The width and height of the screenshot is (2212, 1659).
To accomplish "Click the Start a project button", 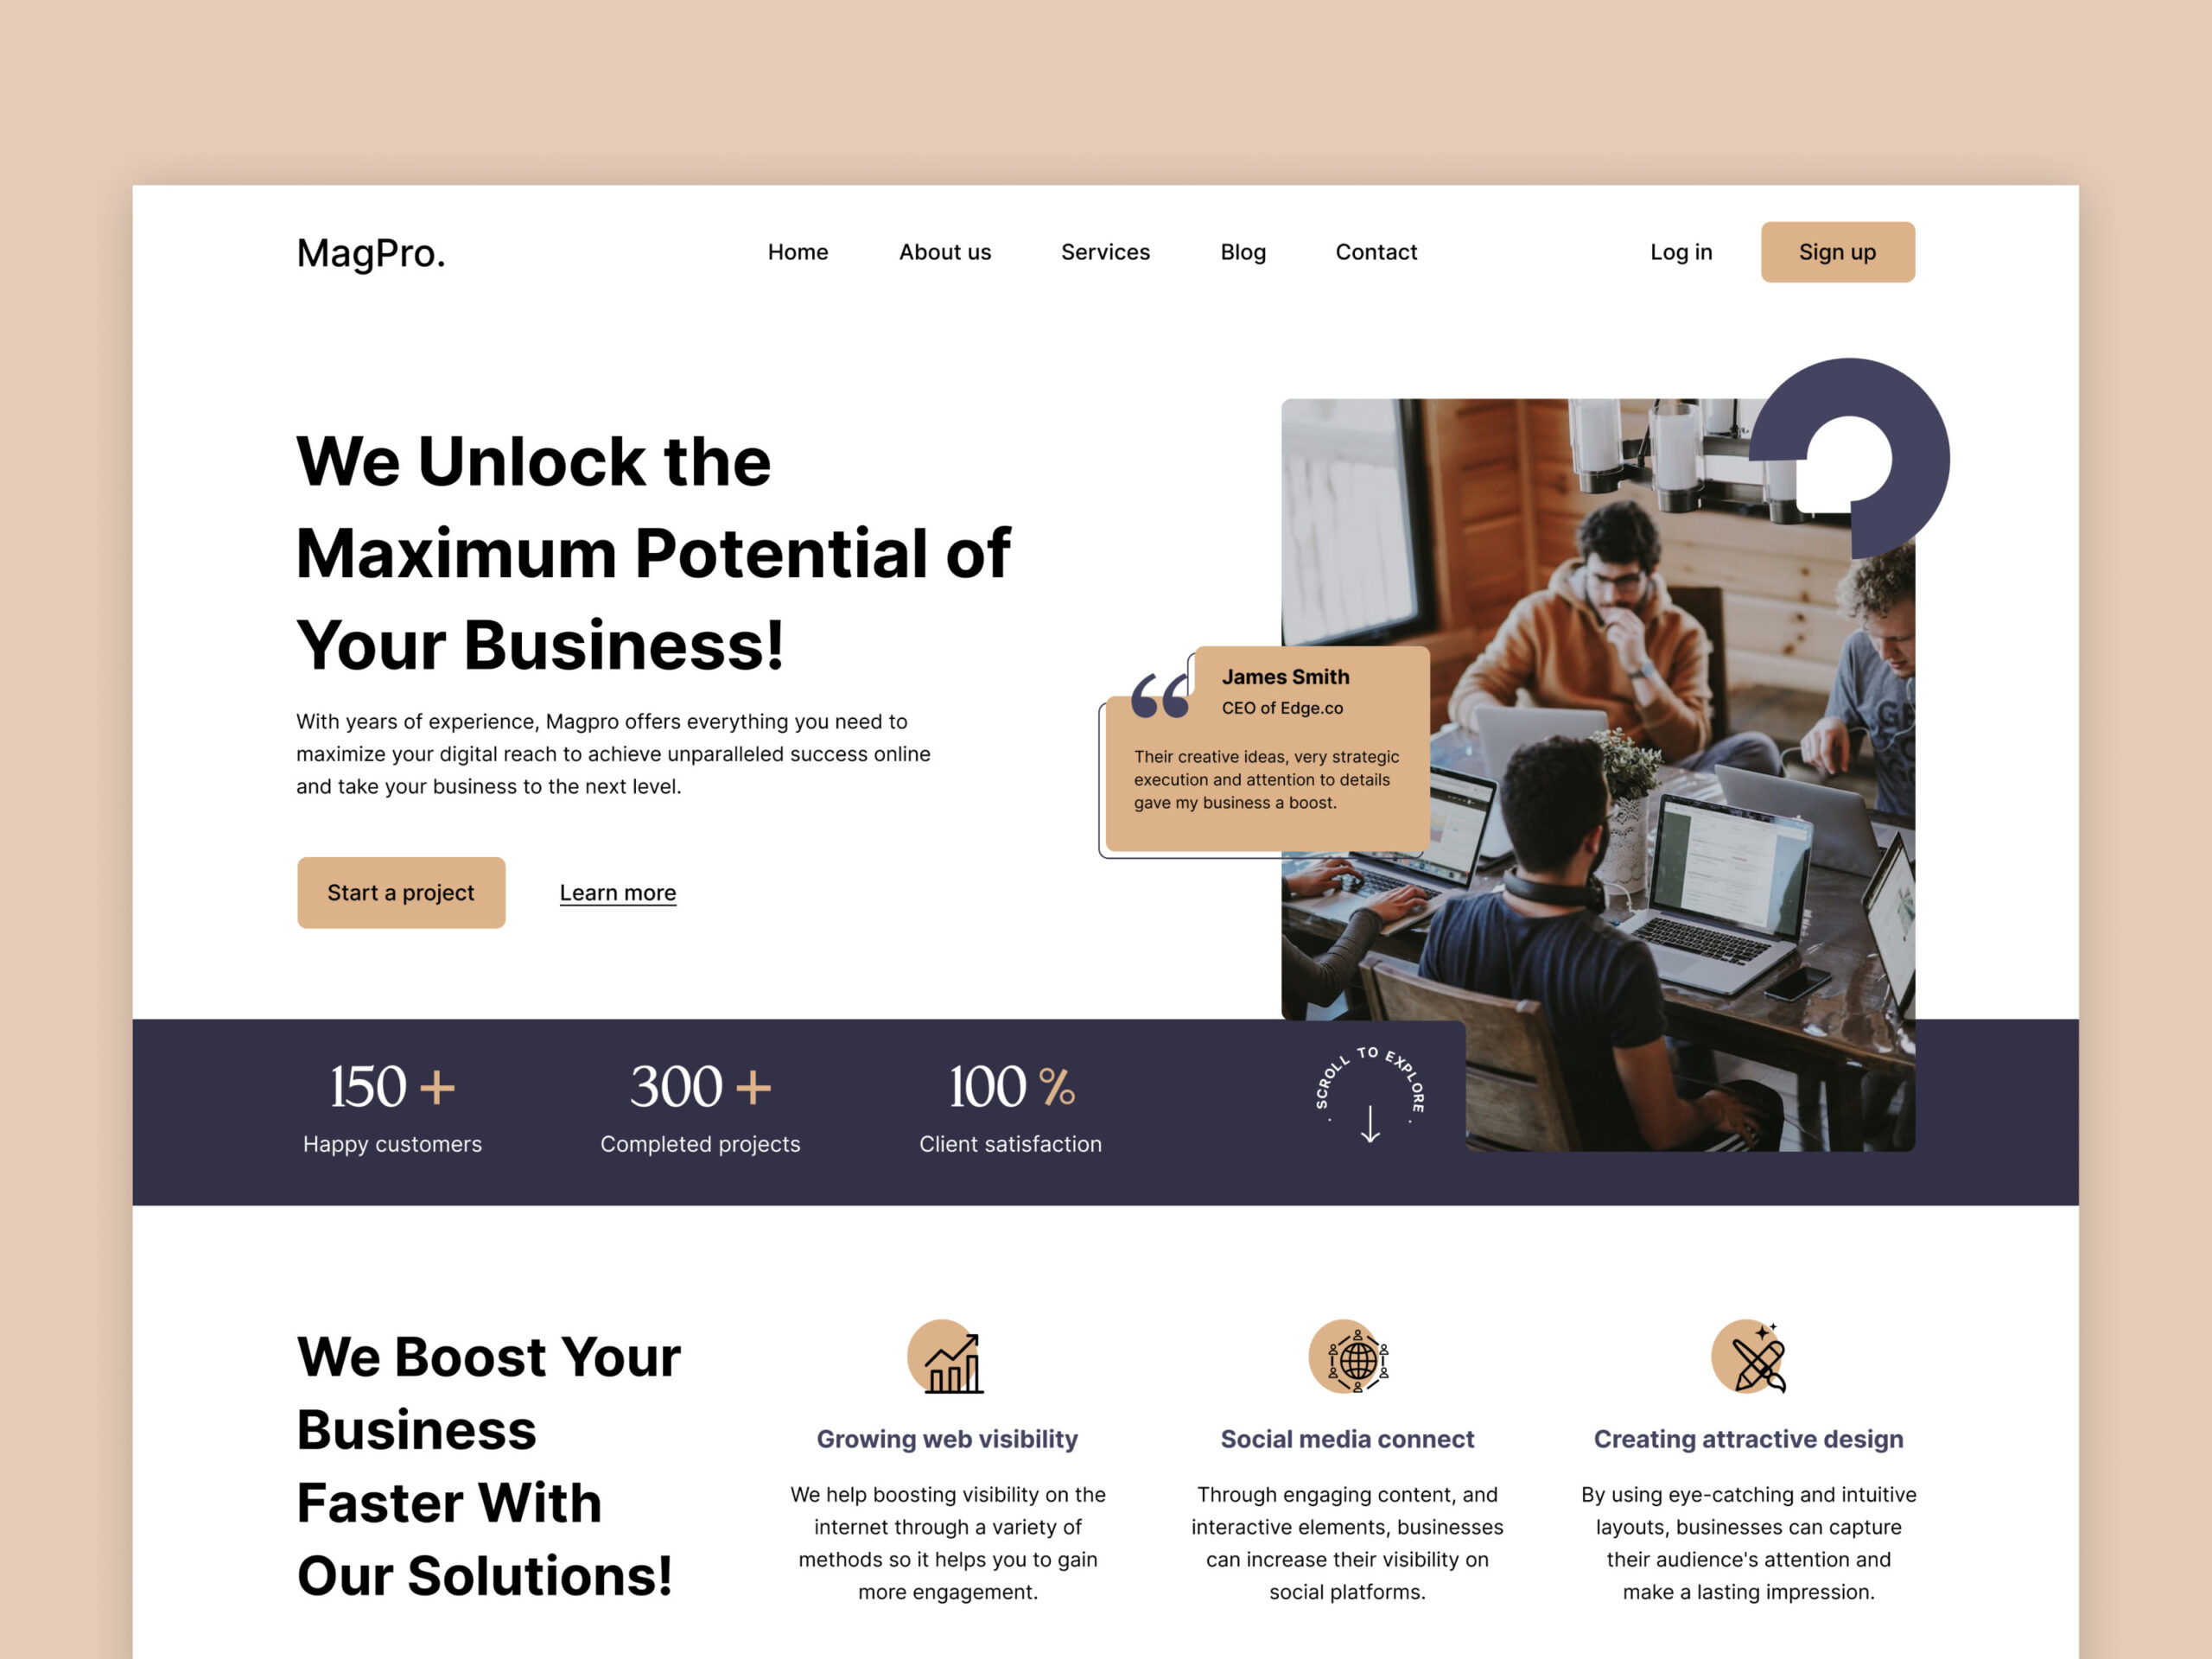I will [x=403, y=893].
